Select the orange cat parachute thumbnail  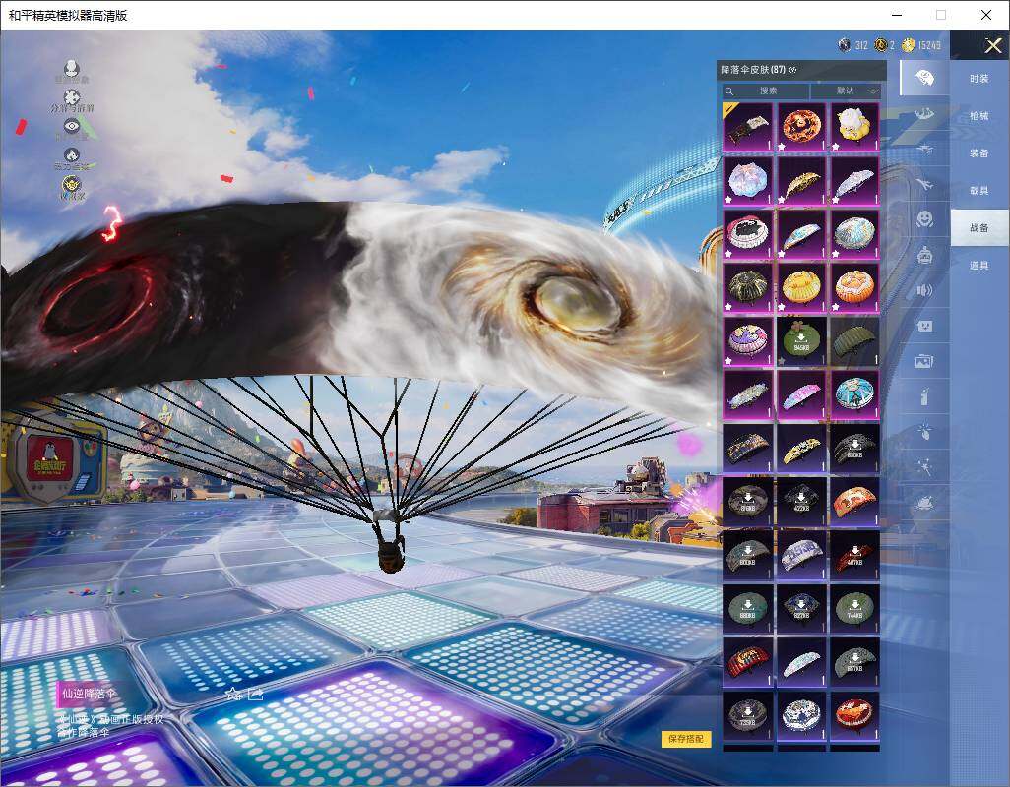tap(854, 287)
